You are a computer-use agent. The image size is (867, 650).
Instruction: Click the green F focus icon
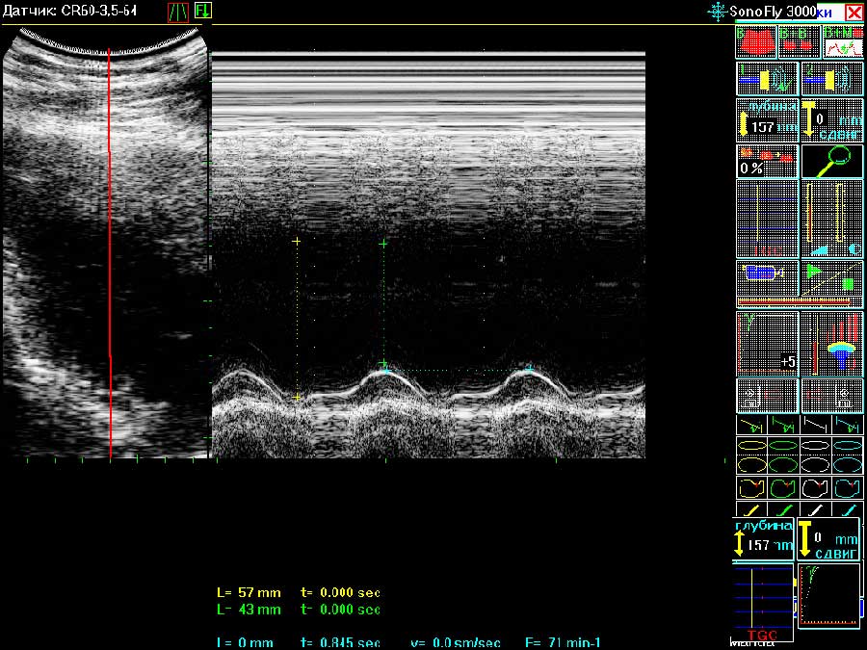click(203, 12)
